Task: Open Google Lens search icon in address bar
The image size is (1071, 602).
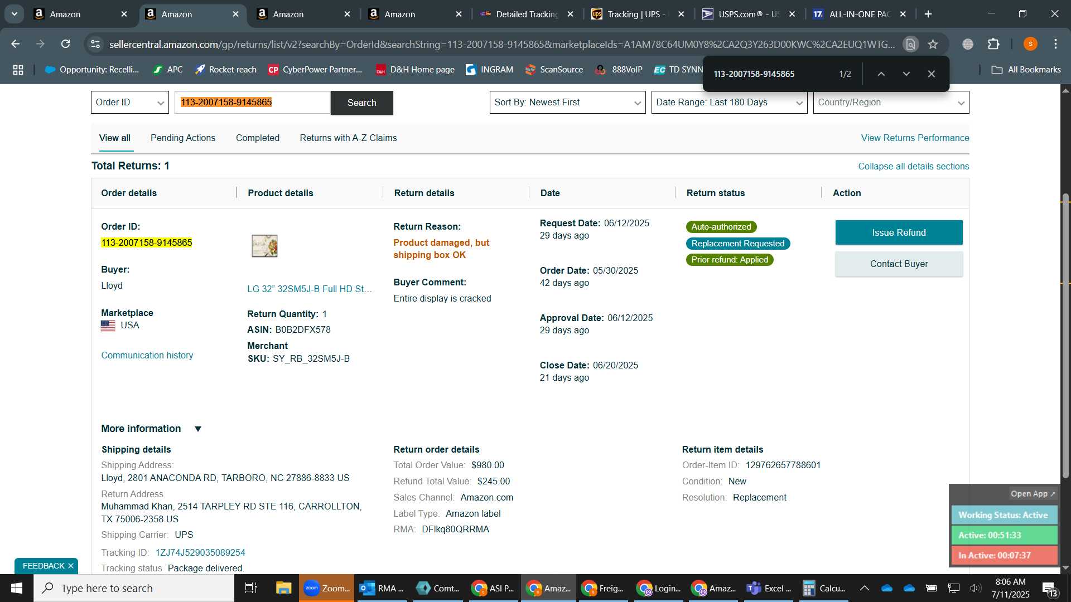Action: tap(911, 44)
